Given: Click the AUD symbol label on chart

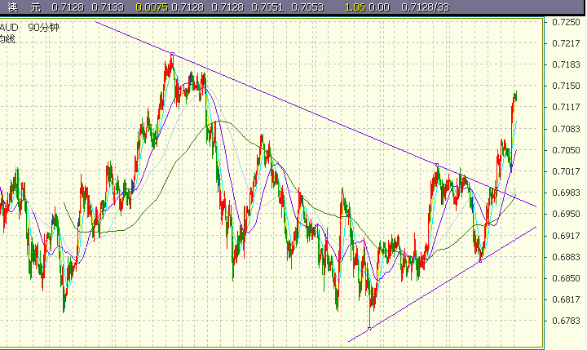Looking at the screenshot, I should click(9, 28).
